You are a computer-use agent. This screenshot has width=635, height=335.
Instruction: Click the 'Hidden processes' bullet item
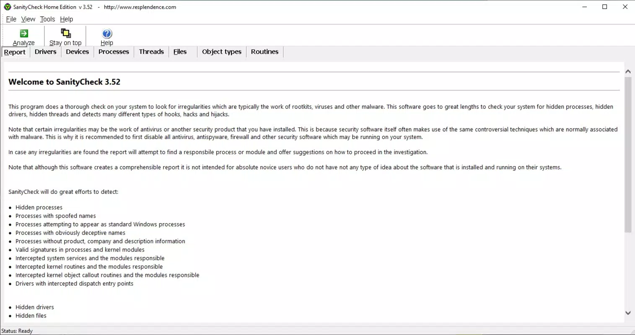39,207
